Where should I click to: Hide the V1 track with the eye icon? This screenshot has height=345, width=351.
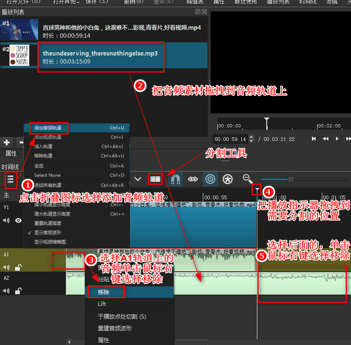[18, 220]
